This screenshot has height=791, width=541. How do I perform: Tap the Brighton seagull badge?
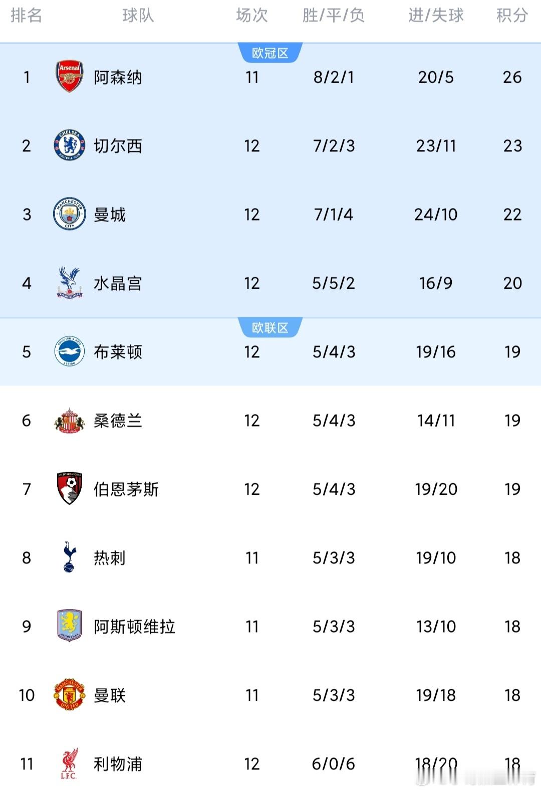pyautogui.click(x=69, y=351)
